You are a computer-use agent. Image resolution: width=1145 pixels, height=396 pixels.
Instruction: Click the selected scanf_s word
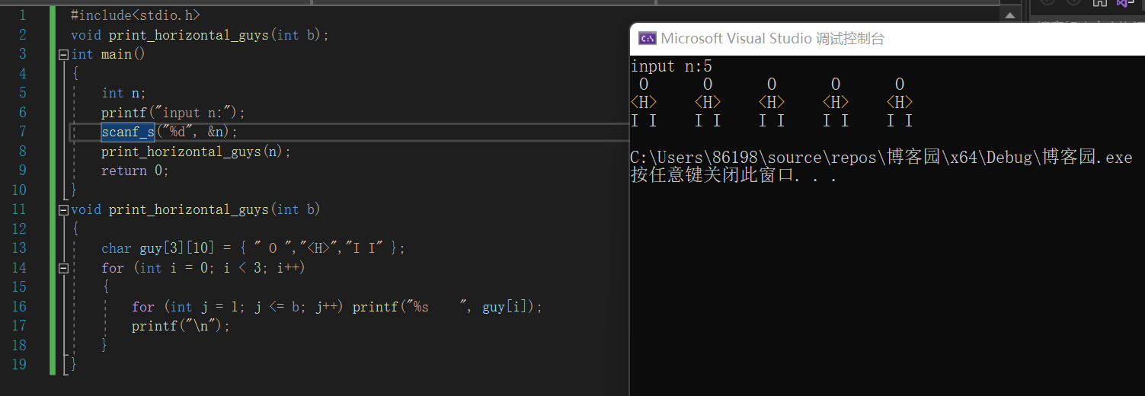[128, 132]
